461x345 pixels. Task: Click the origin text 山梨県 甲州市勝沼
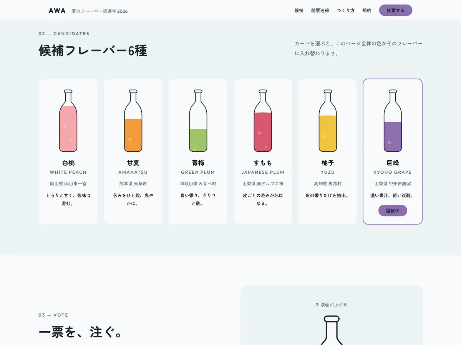pyautogui.click(x=393, y=184)
